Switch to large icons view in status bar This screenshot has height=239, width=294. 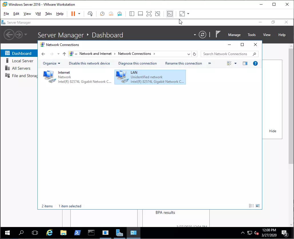[258, 206]
